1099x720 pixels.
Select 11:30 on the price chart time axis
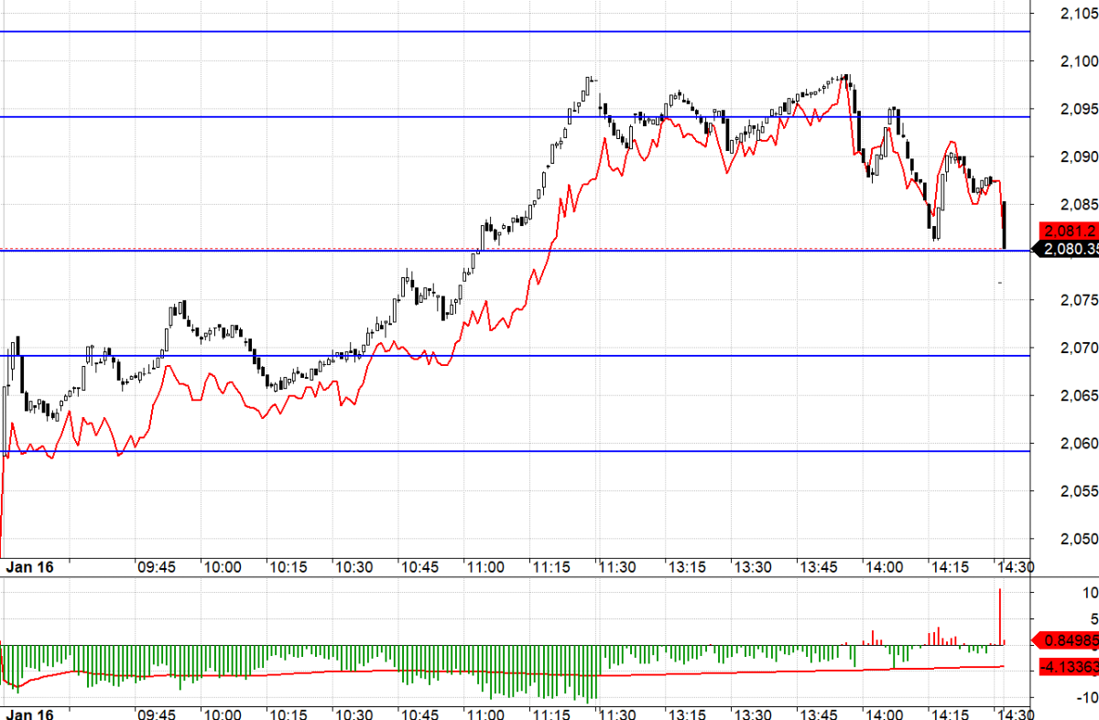point(617,567)
